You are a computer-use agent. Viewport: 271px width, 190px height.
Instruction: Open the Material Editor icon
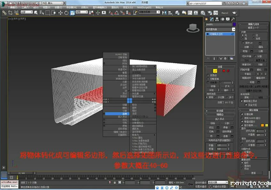pyautogui.click(x=203, y=12)
